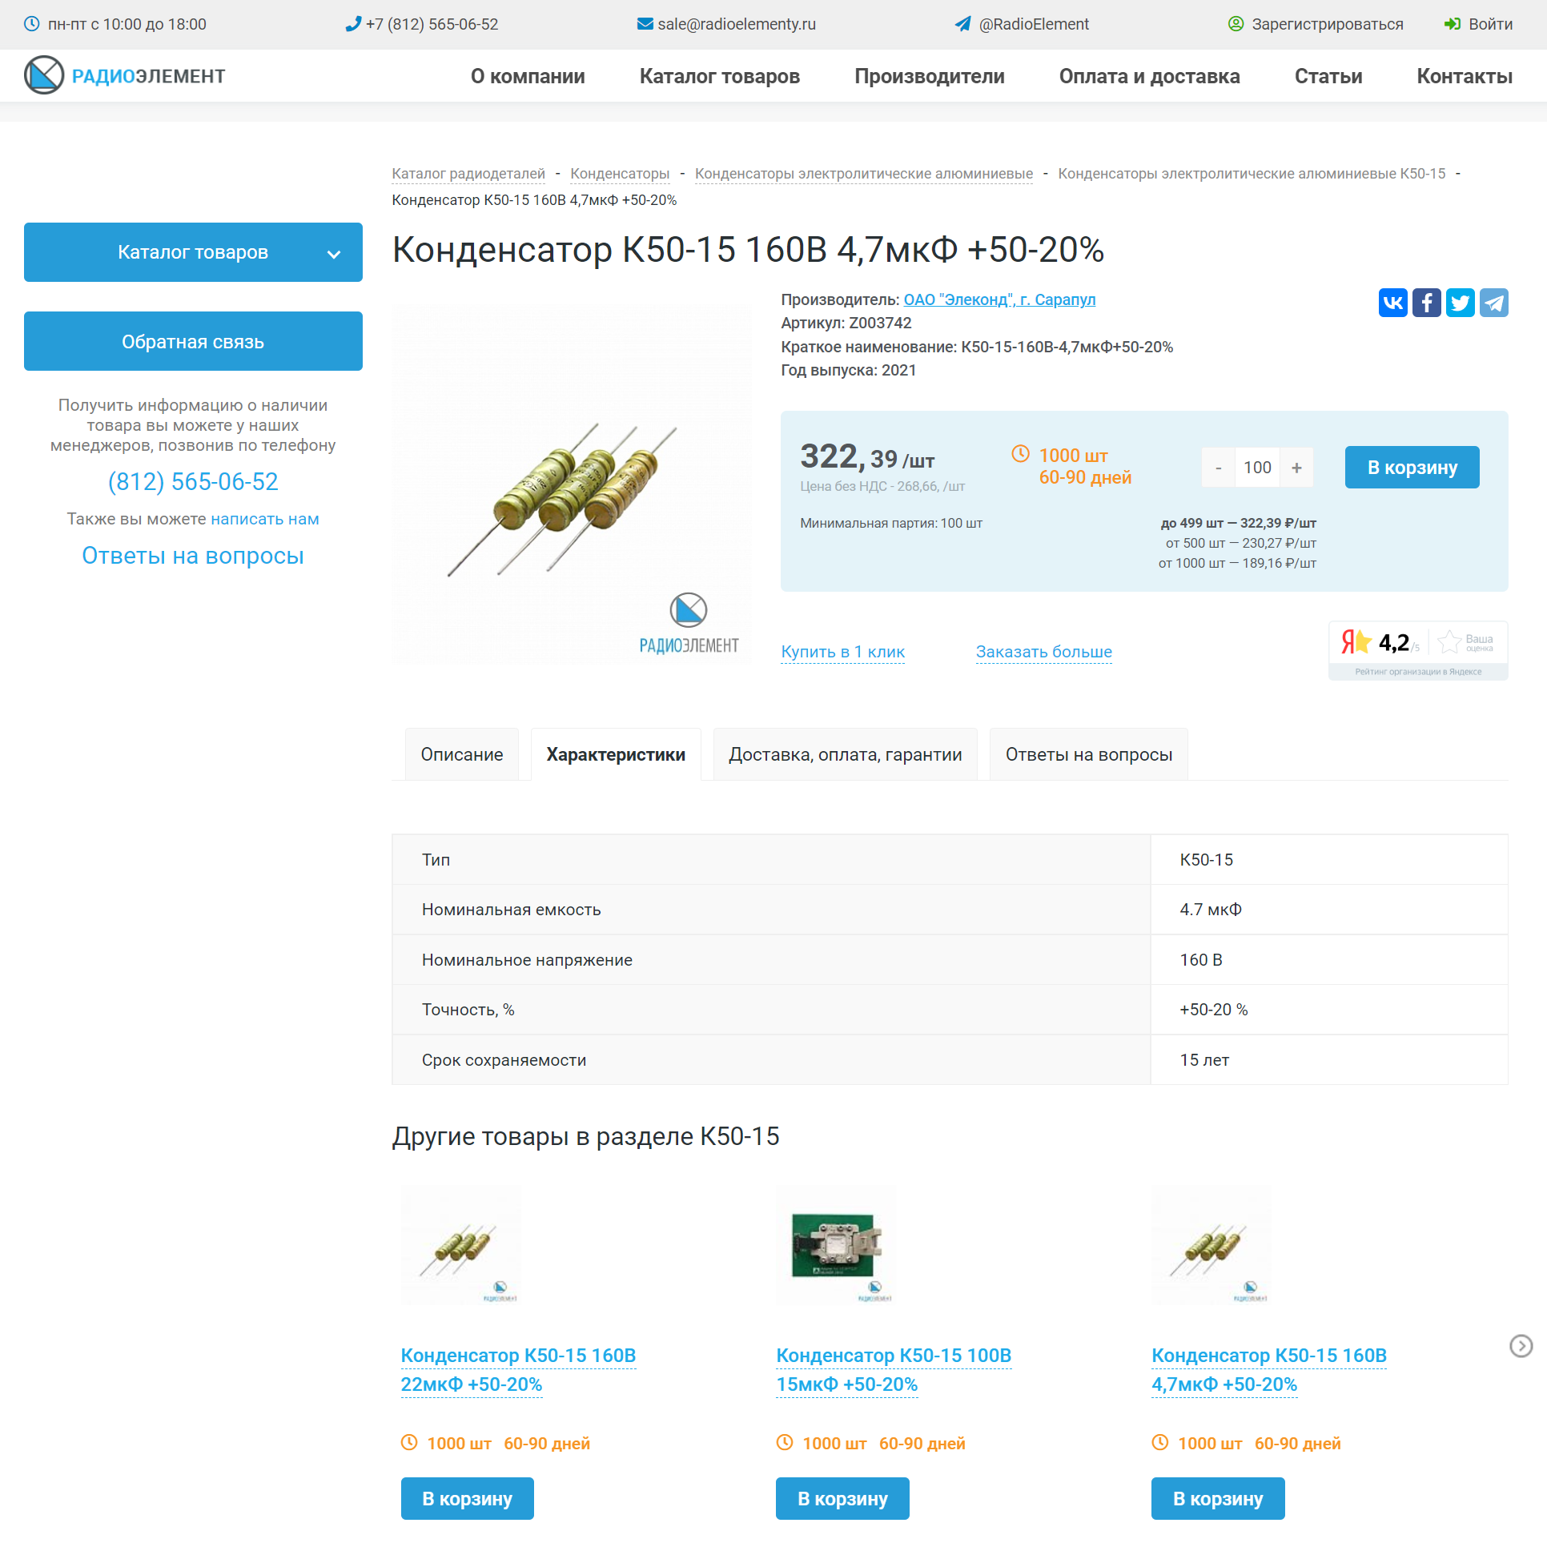
Task: Open Производители menu item
Action: (x=929, y=76)
